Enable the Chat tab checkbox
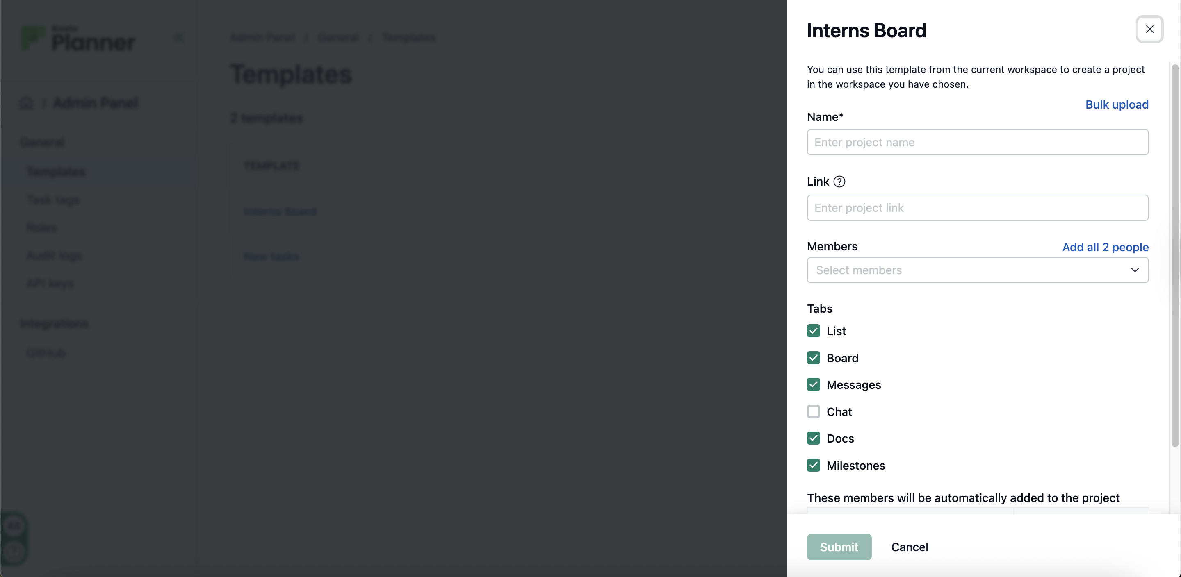The height and width of the screenshot is (577, 1181). tap(813, 411)
